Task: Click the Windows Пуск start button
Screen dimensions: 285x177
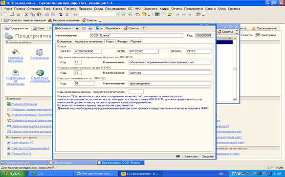Action: point(13,174)
